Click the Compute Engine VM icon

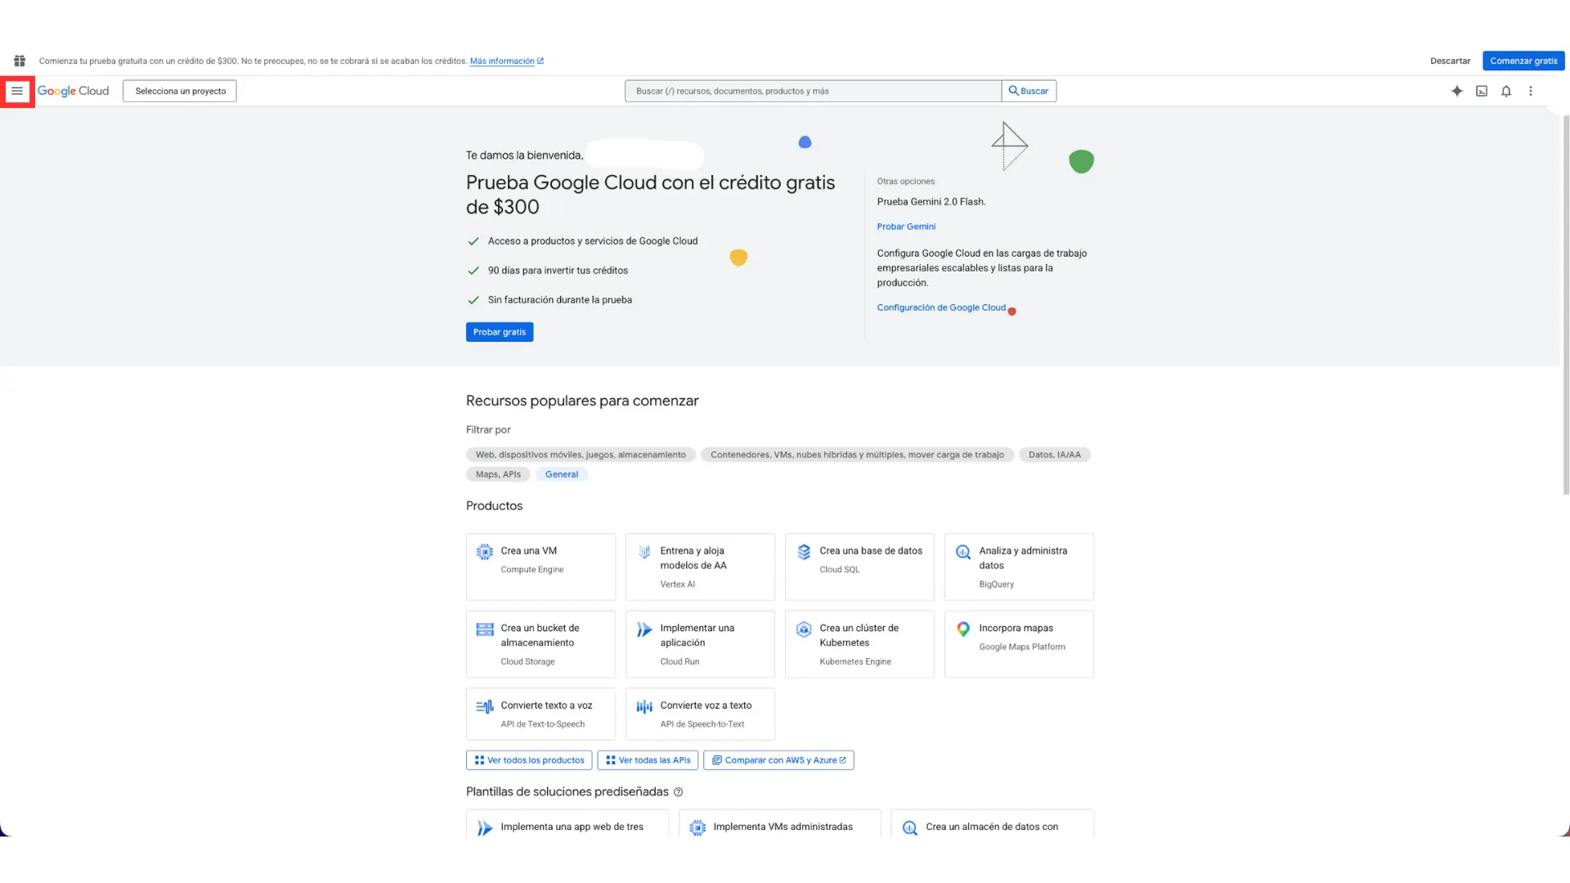pos(485,552)
